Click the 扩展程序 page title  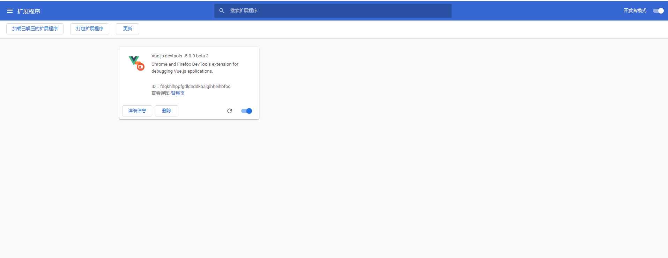tap(29, 11)
